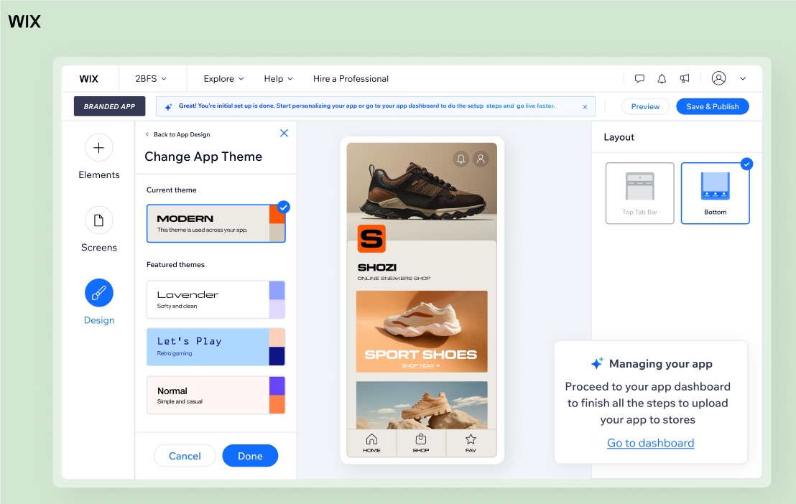Go back to App Design

click(x=178, y=134)
